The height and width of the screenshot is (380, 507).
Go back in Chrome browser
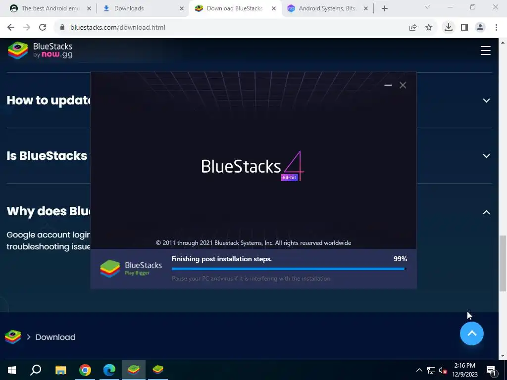(x=11, y=28)
